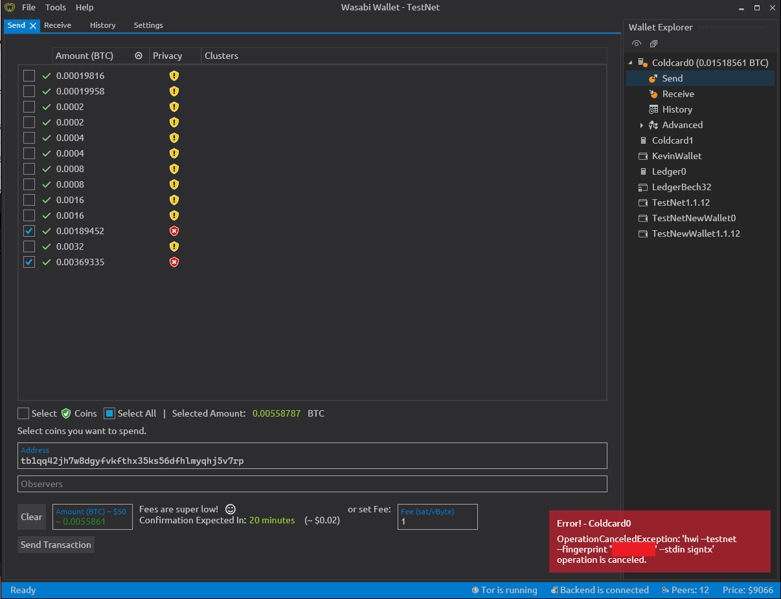Screen dimensions: 781x599
Task: Click the Privacy column header
Action: 175,56
